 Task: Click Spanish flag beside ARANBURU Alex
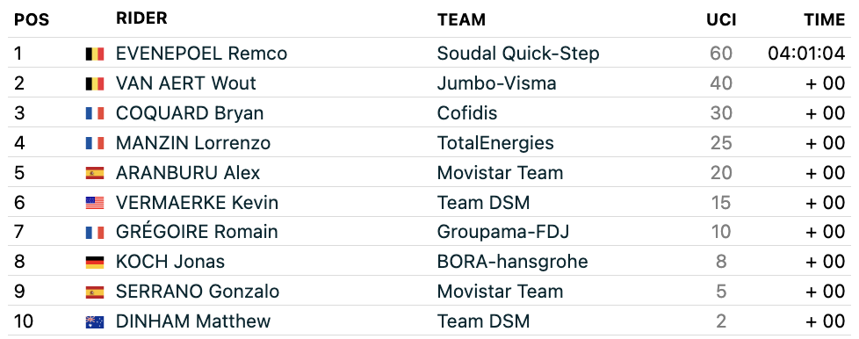coord(95,173)
